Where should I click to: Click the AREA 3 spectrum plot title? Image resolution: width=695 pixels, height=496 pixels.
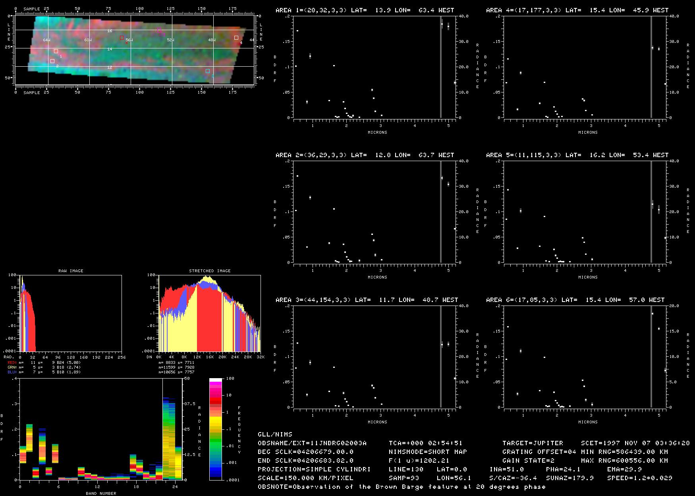[365, 300]
